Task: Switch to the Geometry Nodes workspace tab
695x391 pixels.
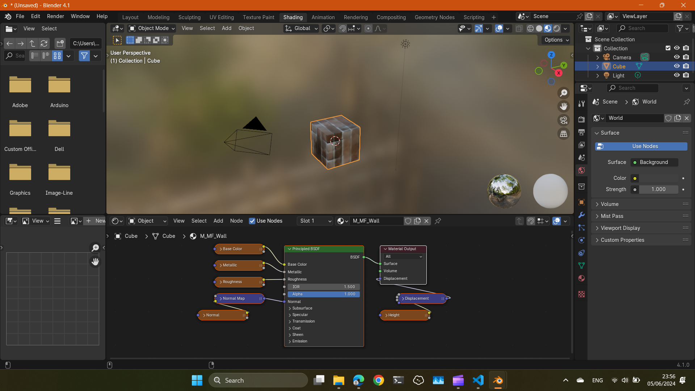Action: point(434,17)
